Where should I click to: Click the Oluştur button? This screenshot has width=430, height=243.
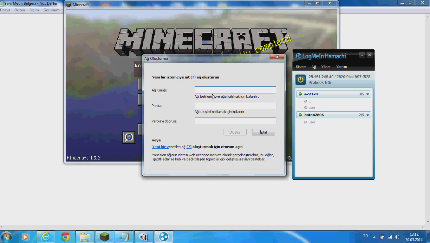tap(235, 132)
